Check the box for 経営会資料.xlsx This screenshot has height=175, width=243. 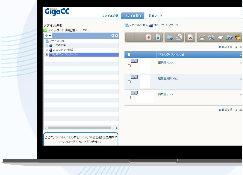click(x=129, y=82)
